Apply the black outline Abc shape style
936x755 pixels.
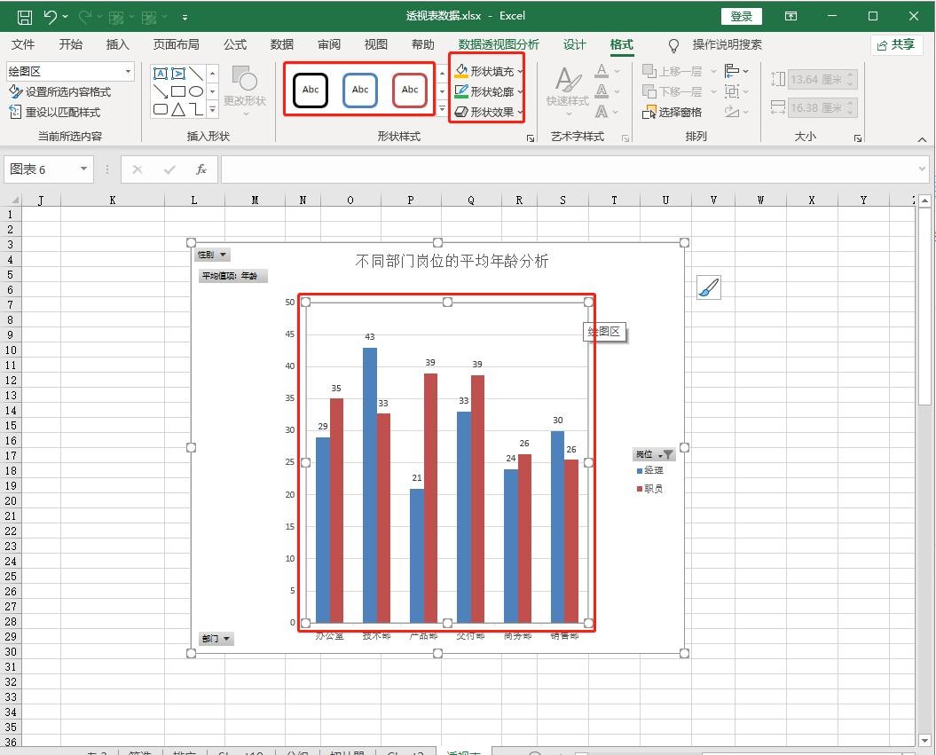click(x=311, y=90)
